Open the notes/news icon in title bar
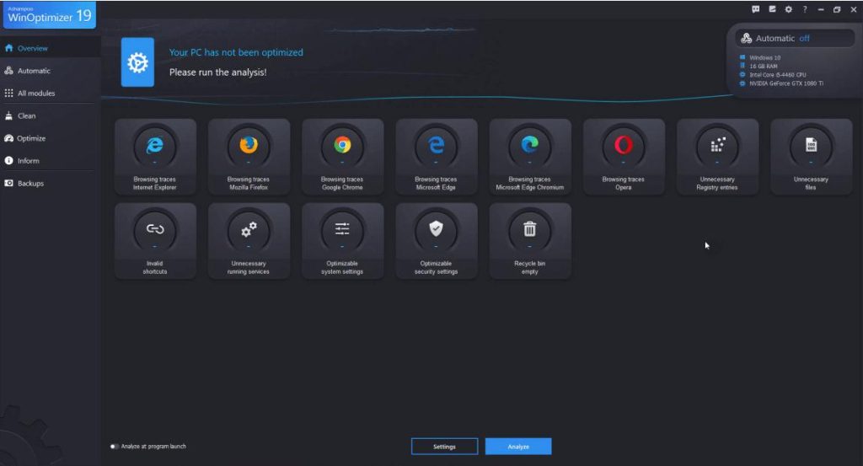Screen dimensions: 863x466 [772, 9]
